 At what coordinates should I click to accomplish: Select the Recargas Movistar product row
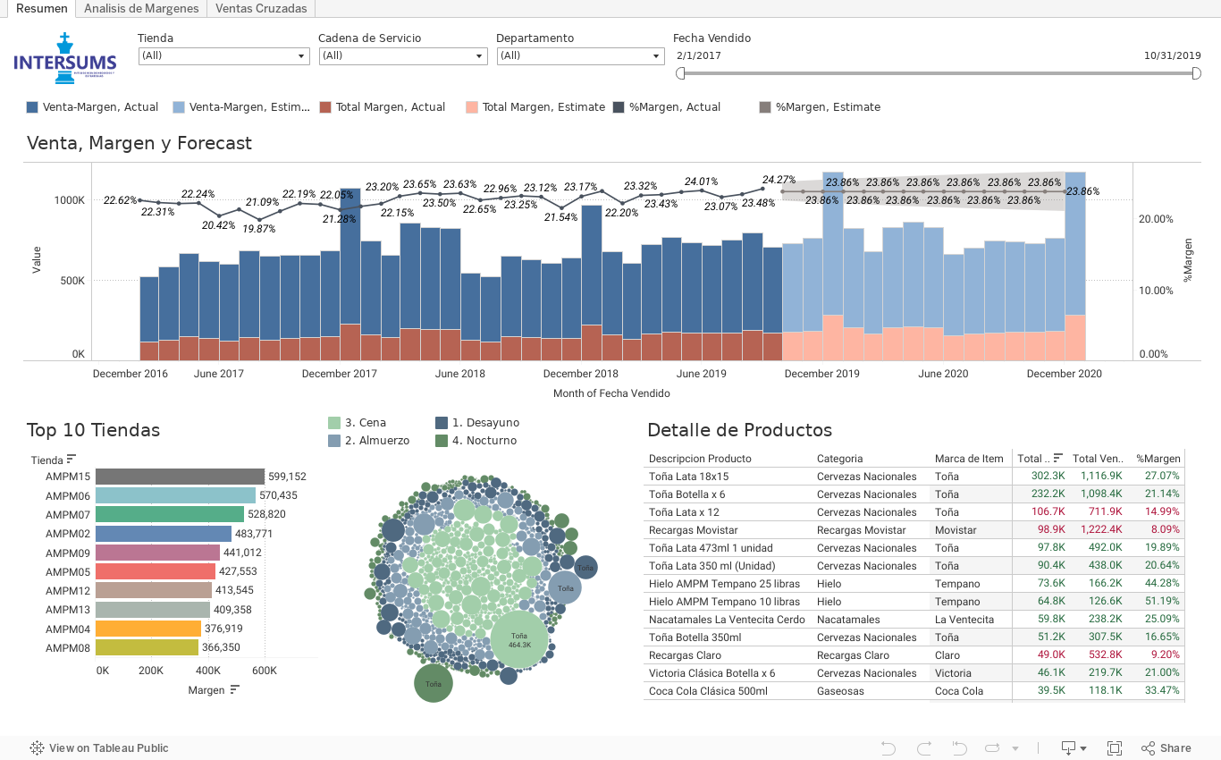click(x=914, y=530)
